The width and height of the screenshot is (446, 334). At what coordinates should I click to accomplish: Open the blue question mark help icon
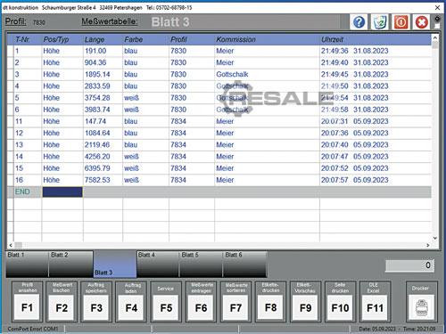(x=359, y=22)
